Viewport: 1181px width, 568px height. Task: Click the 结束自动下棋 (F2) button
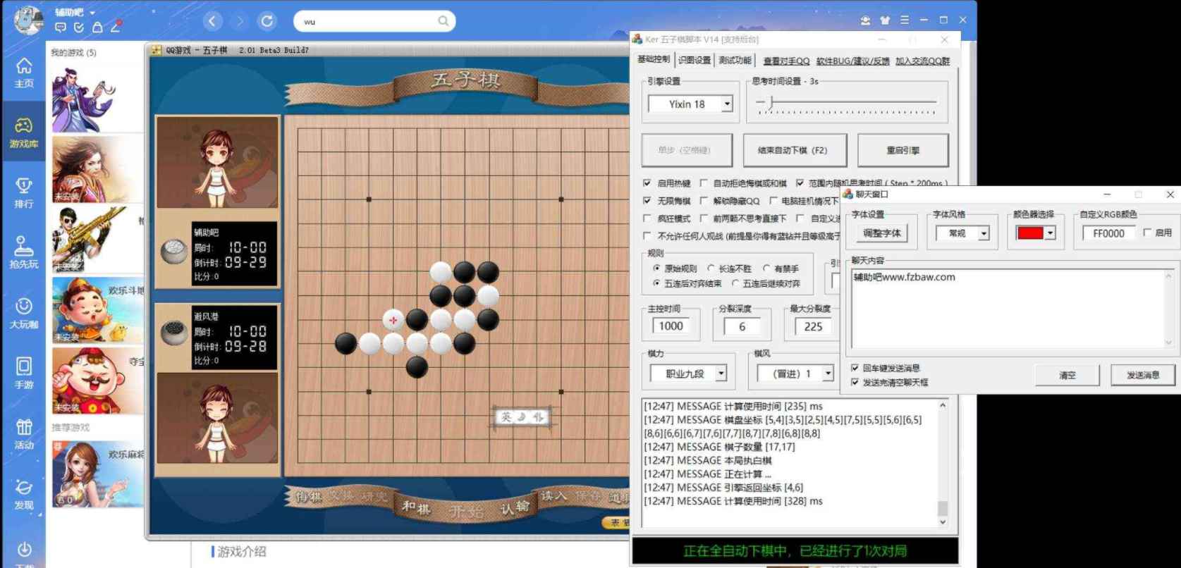(795, 150)
